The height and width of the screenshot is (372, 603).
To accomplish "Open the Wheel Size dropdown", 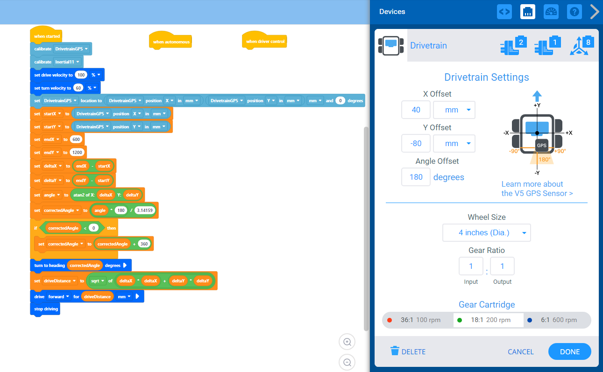I will click(486, 232).
